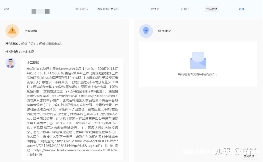
Task: Click the empty envelope illustration
Action: pos(198,60)
